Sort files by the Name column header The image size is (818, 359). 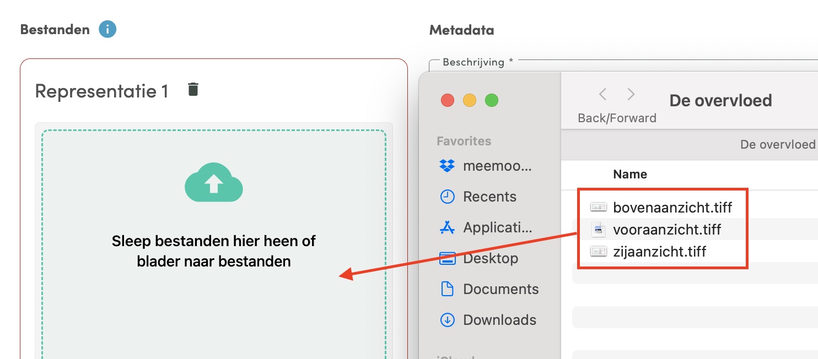(630, 175)
